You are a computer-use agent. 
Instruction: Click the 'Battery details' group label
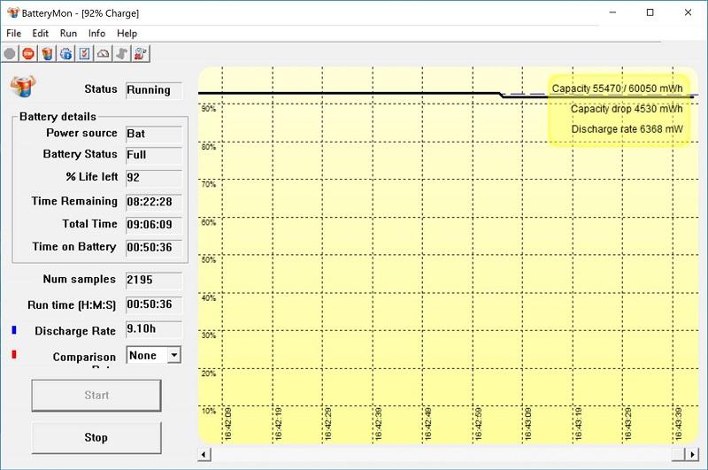coord(58,117)
